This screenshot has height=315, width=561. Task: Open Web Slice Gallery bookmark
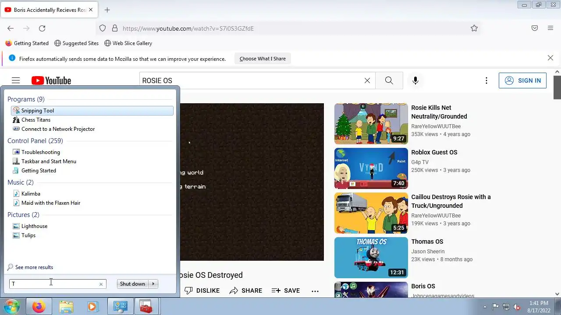coord(128,43)
